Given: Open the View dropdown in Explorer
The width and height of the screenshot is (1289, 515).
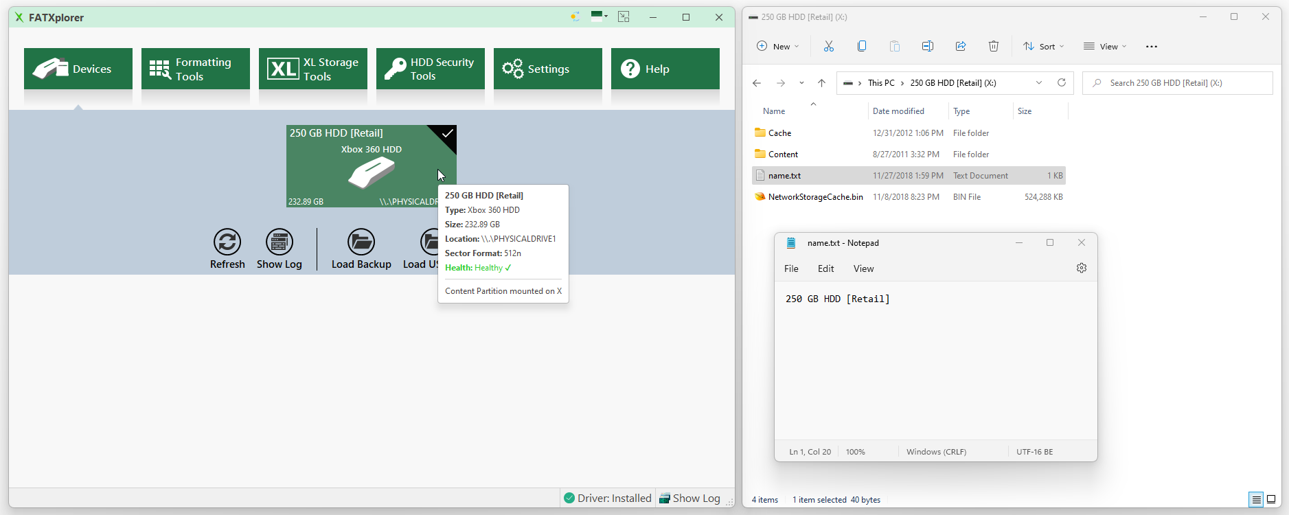Looking at the screenshot, I should tap(1105, 46).
